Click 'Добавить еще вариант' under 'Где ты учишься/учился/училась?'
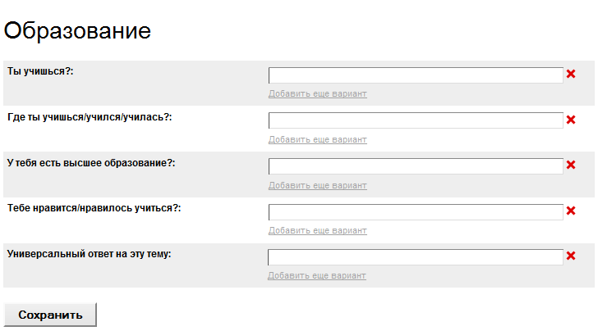 pos(317,139)
